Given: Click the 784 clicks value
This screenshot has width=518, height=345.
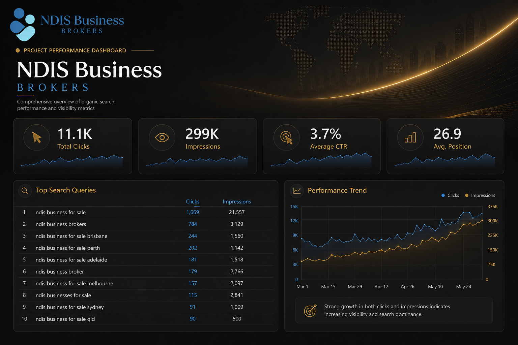Looking at the screenshot, I should click(193, 224).
